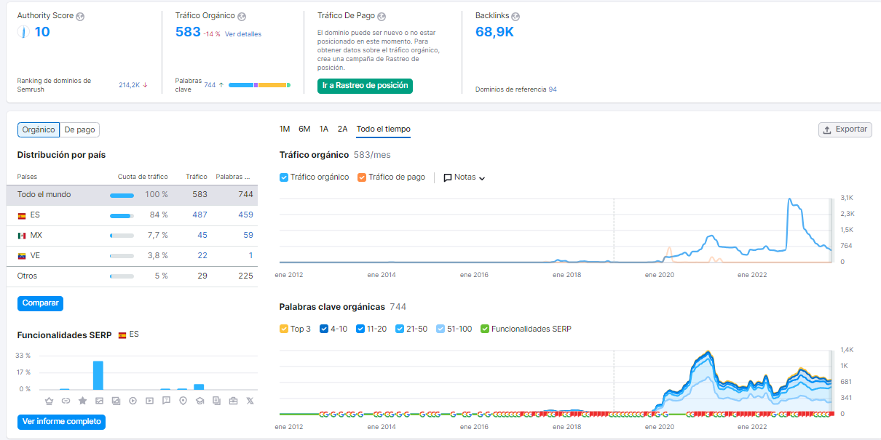Click the local pack map pin icon
Screen dimensions: 881x440
[x=183, y=401]
